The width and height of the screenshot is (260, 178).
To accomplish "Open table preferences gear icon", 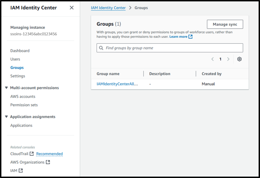I will [x=239, y=59].
